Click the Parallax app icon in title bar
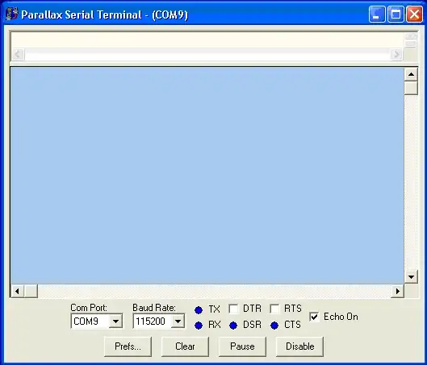Screen dimensions: 427x365 pyautogui.click(x=12, y=15)
